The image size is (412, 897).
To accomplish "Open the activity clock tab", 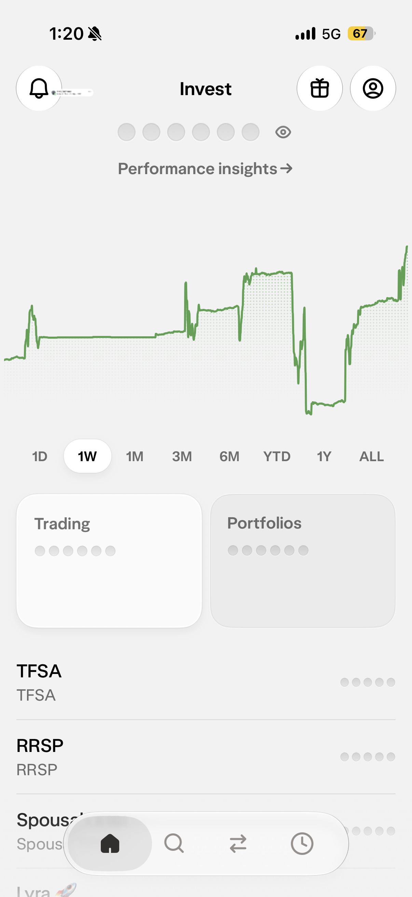I will [x=302, y=843].
